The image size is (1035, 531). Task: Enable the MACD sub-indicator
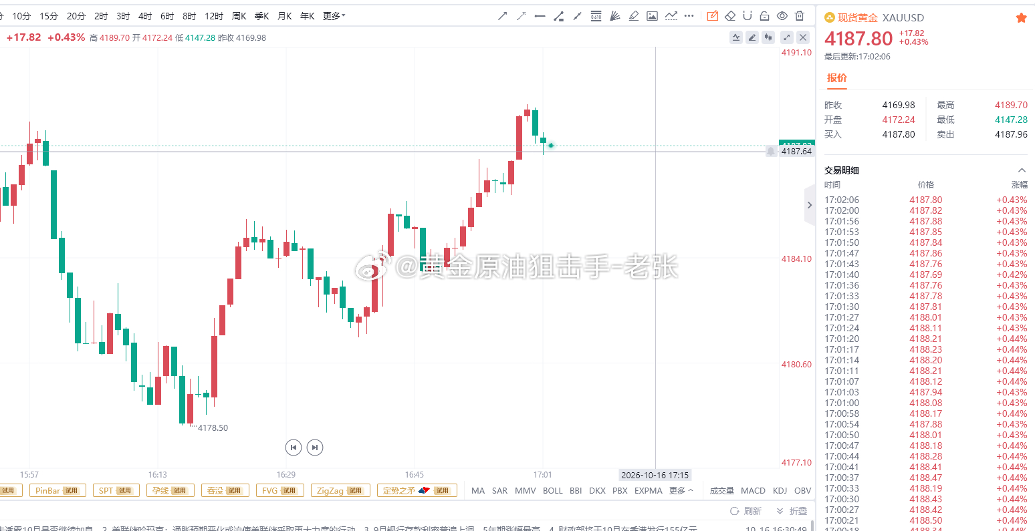[x=753, y=490]
